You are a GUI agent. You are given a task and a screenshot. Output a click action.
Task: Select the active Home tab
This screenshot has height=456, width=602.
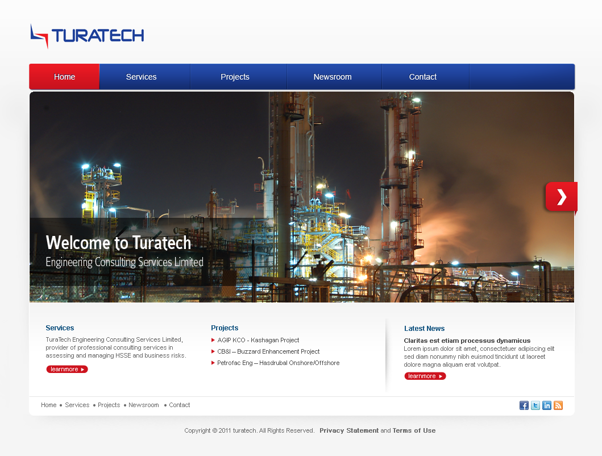coord(64,76)
